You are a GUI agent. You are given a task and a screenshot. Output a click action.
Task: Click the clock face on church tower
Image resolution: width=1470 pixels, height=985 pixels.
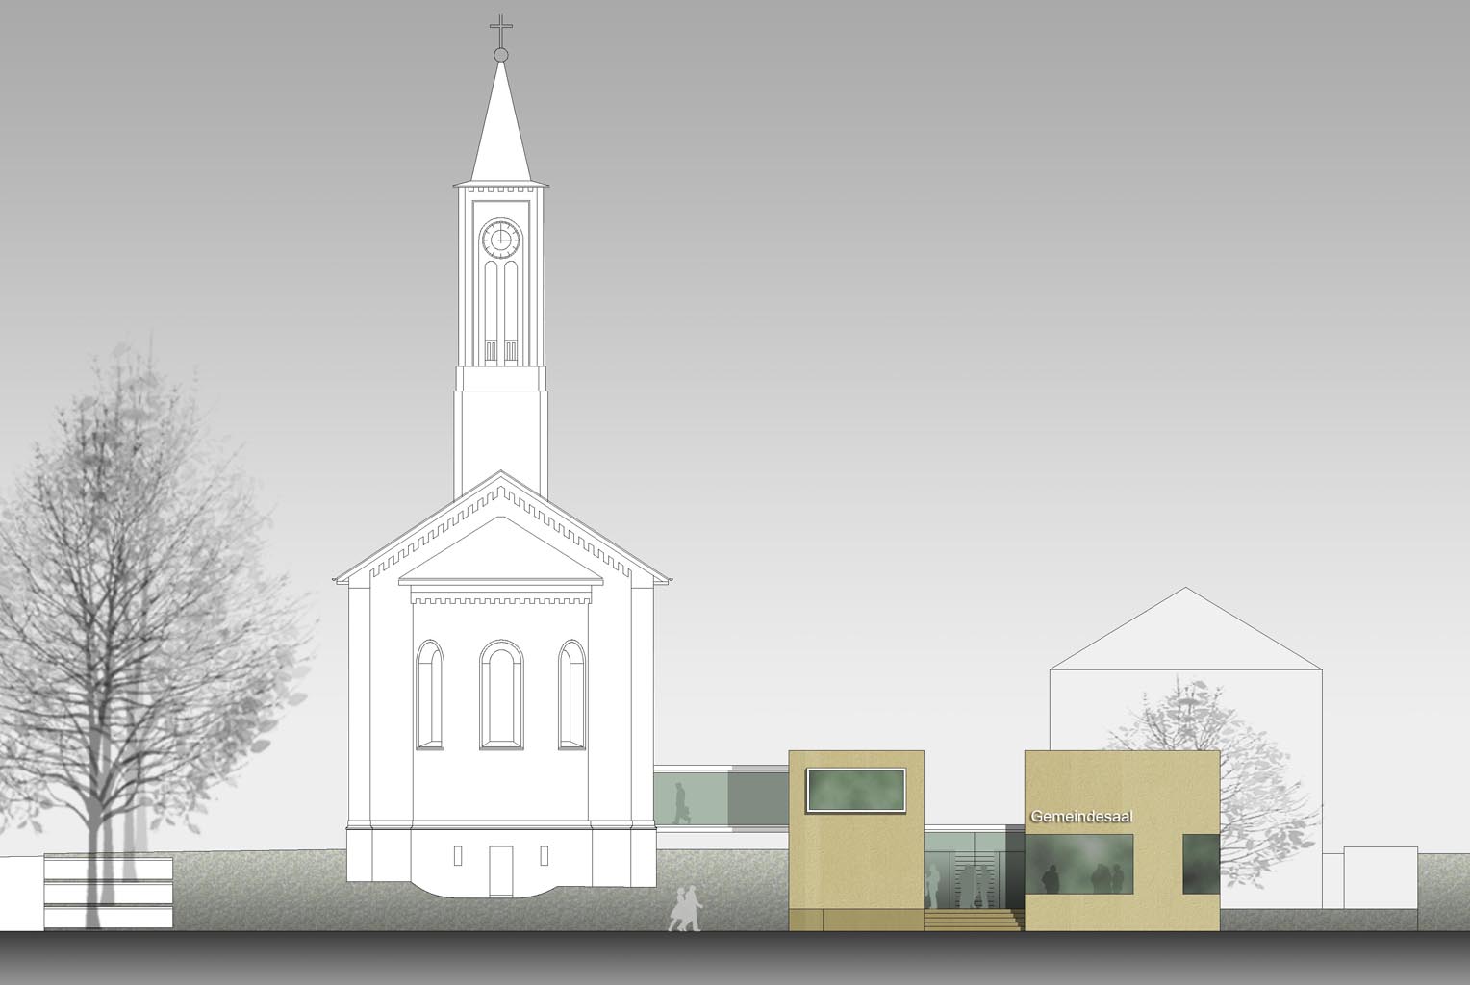(x=500, y=239)
